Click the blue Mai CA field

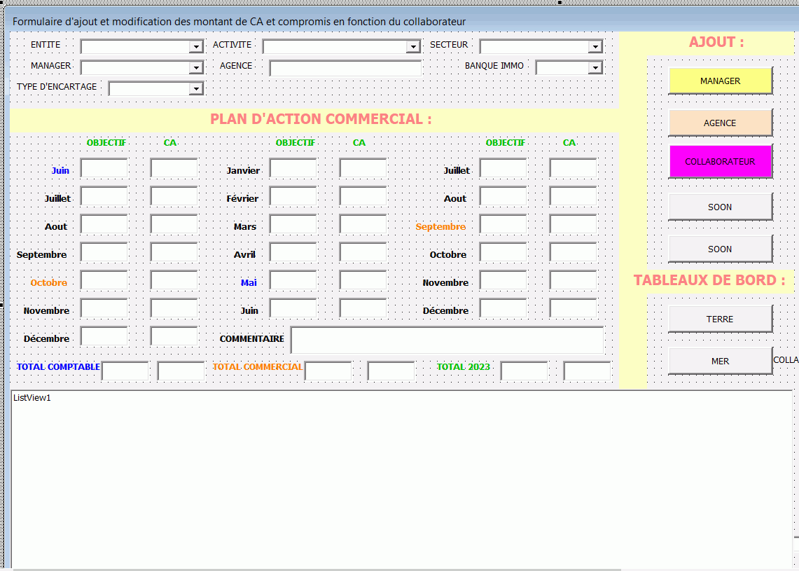pos(363,280)
